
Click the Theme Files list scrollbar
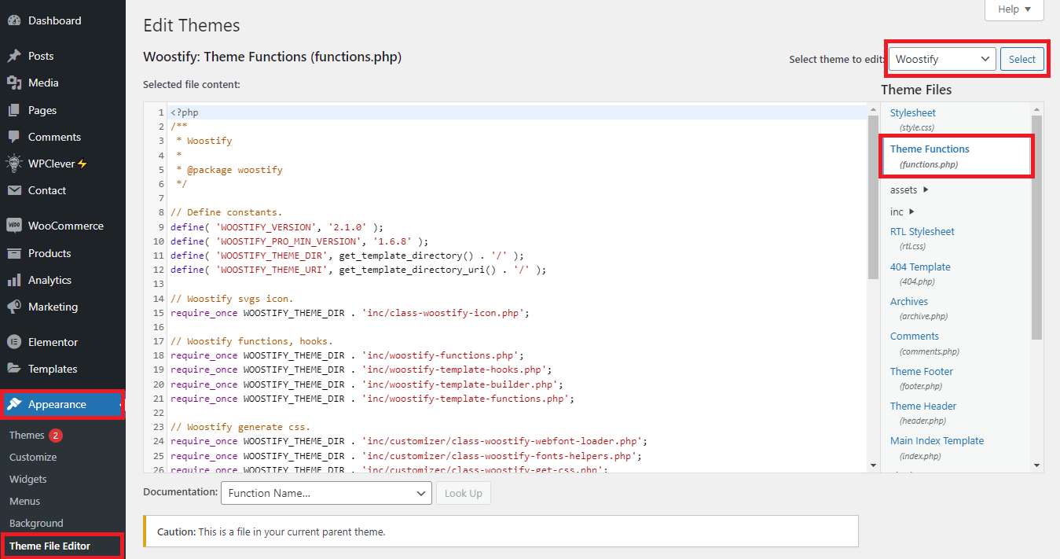coord(1036,227)
